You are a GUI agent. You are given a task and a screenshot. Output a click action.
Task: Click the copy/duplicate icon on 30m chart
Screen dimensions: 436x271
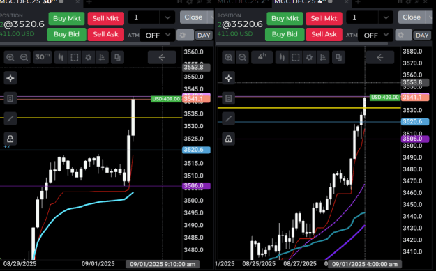pyautogui.click(x=117, y=58)
